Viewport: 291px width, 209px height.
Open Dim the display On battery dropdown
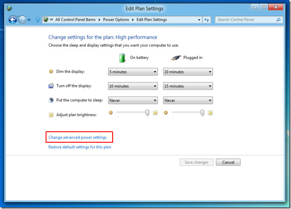coord(133,72)
